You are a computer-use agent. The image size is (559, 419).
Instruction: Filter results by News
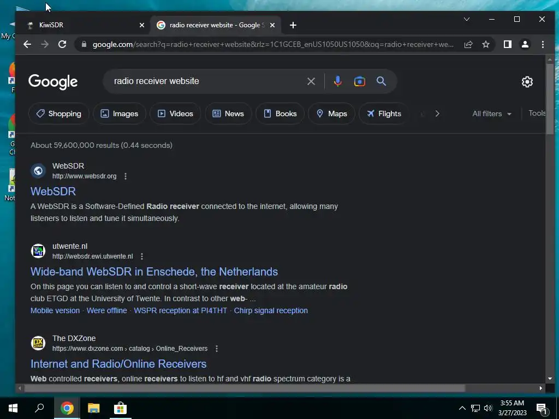click(229, 113)
